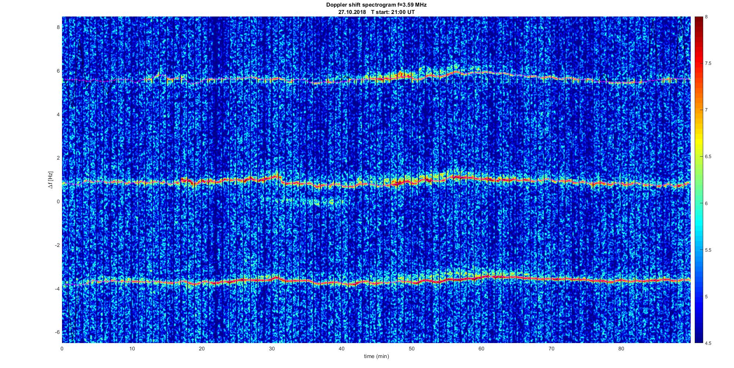Click the x-axis label 'time (min)'
This screenshot has height=368, width=734.
tap(376, 356)
